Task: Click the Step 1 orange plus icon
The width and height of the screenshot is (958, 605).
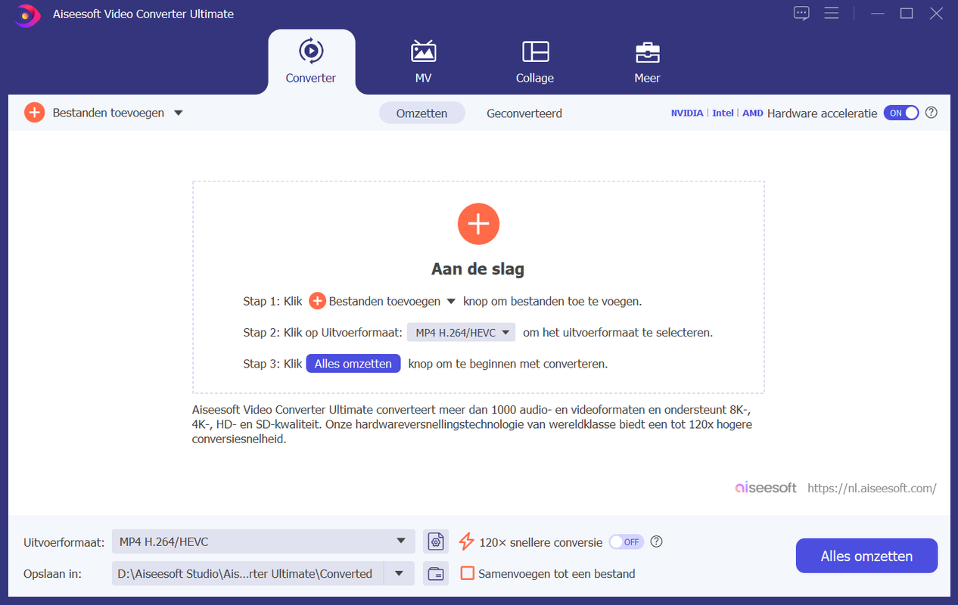Action: point(317,301)
